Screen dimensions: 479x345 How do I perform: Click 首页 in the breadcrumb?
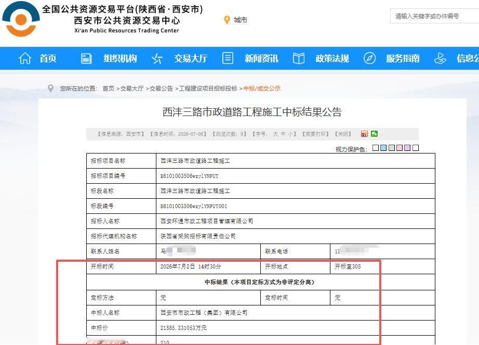[108, 88]
